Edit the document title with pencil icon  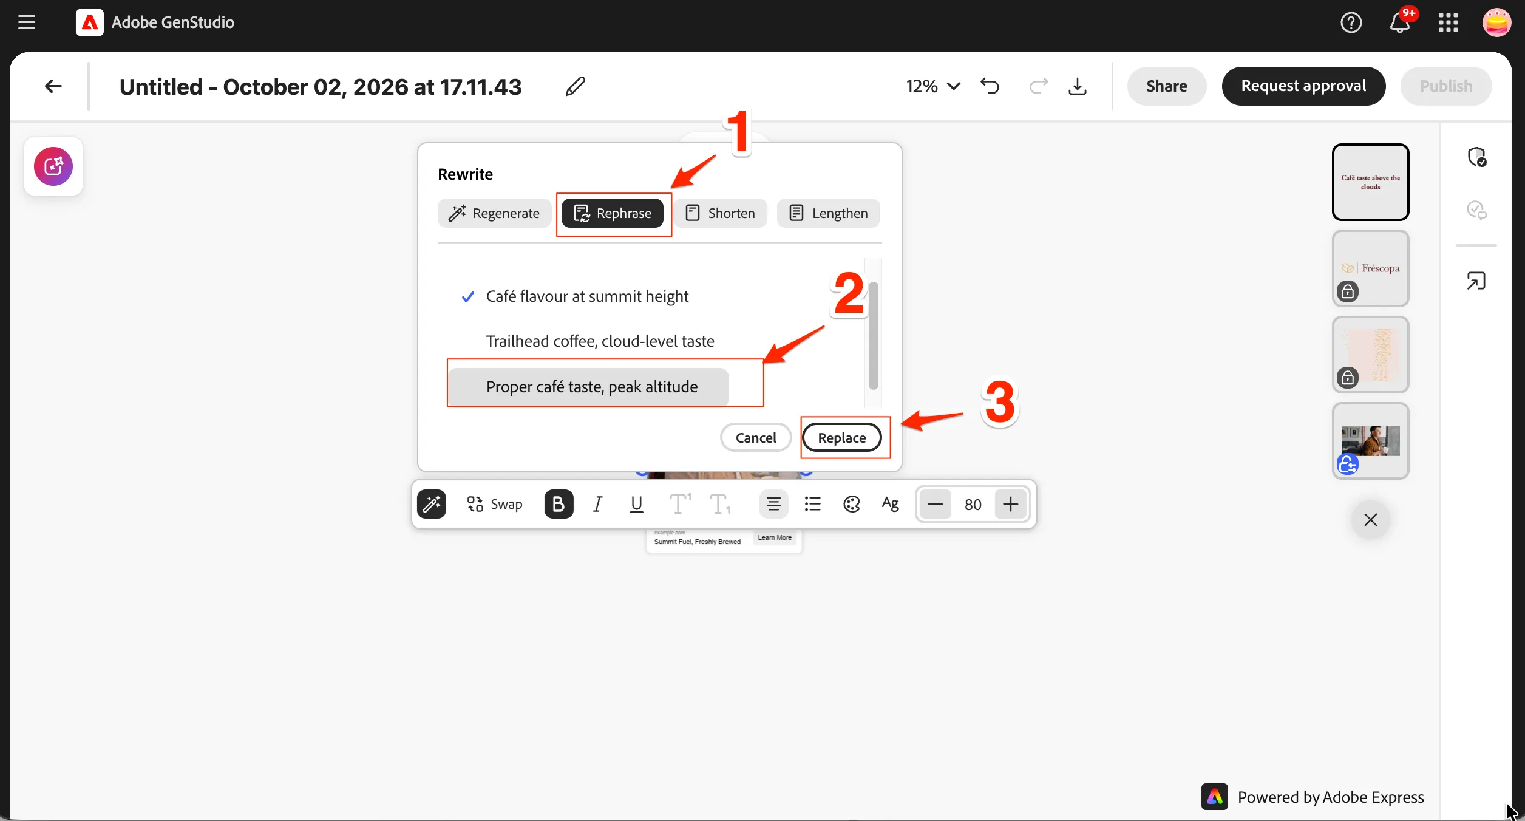click(x=575, y=86)
